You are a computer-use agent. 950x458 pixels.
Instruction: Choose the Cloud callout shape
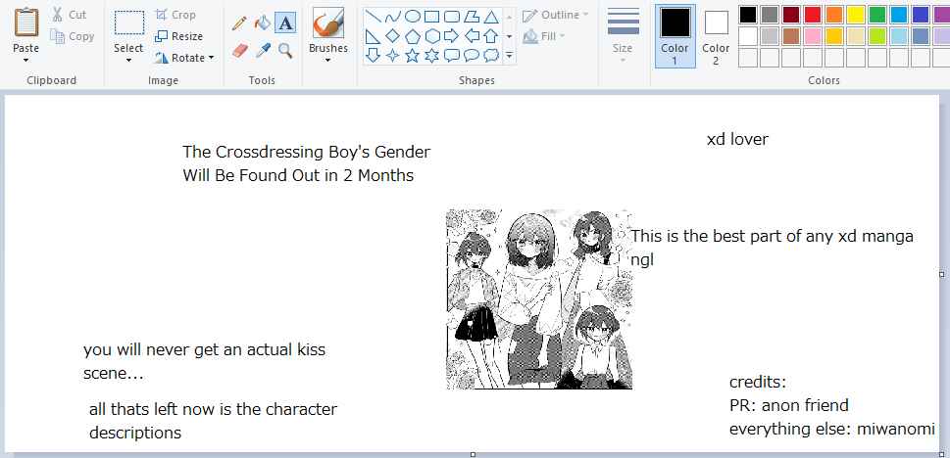tap(491, 56)
